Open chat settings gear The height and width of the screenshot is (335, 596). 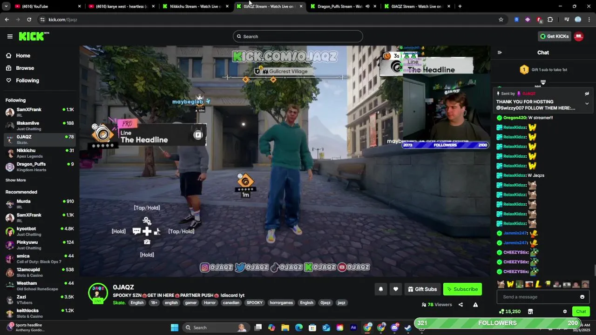pos(565,312)
